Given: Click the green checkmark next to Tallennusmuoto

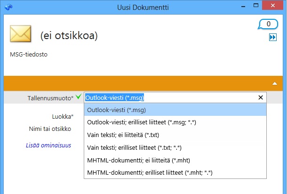Looking at the screenshot, I should [x=79, y=97].
